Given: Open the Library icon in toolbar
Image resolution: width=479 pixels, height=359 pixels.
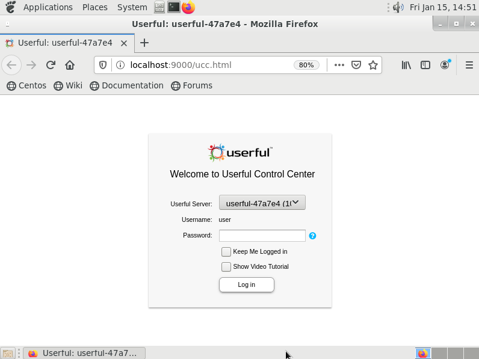Looking at the screenshot, I should tap(406, 65).
